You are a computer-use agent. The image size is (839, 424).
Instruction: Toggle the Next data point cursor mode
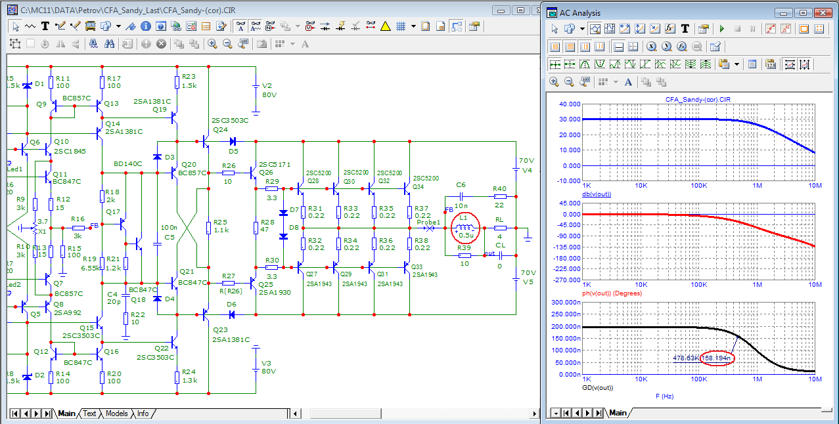555,64
